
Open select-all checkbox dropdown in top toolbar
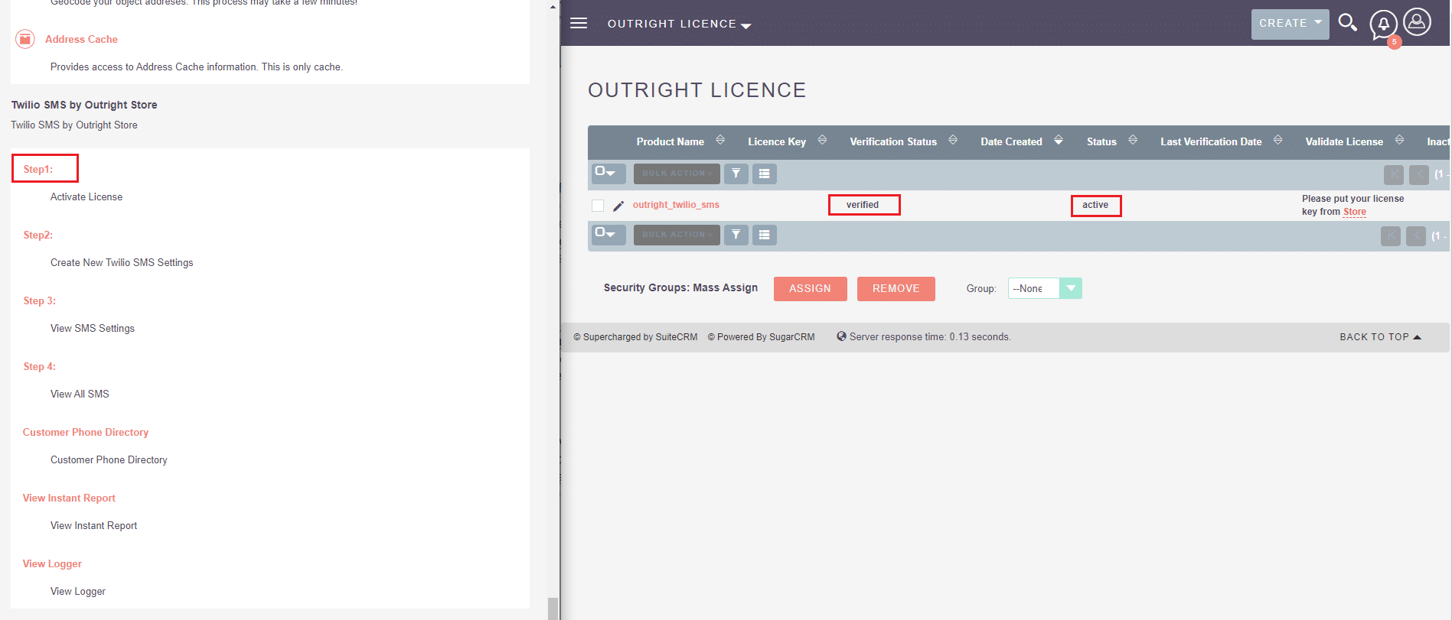click(609, 174)
